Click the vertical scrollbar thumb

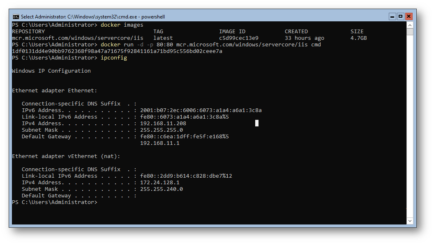point(410,32)
